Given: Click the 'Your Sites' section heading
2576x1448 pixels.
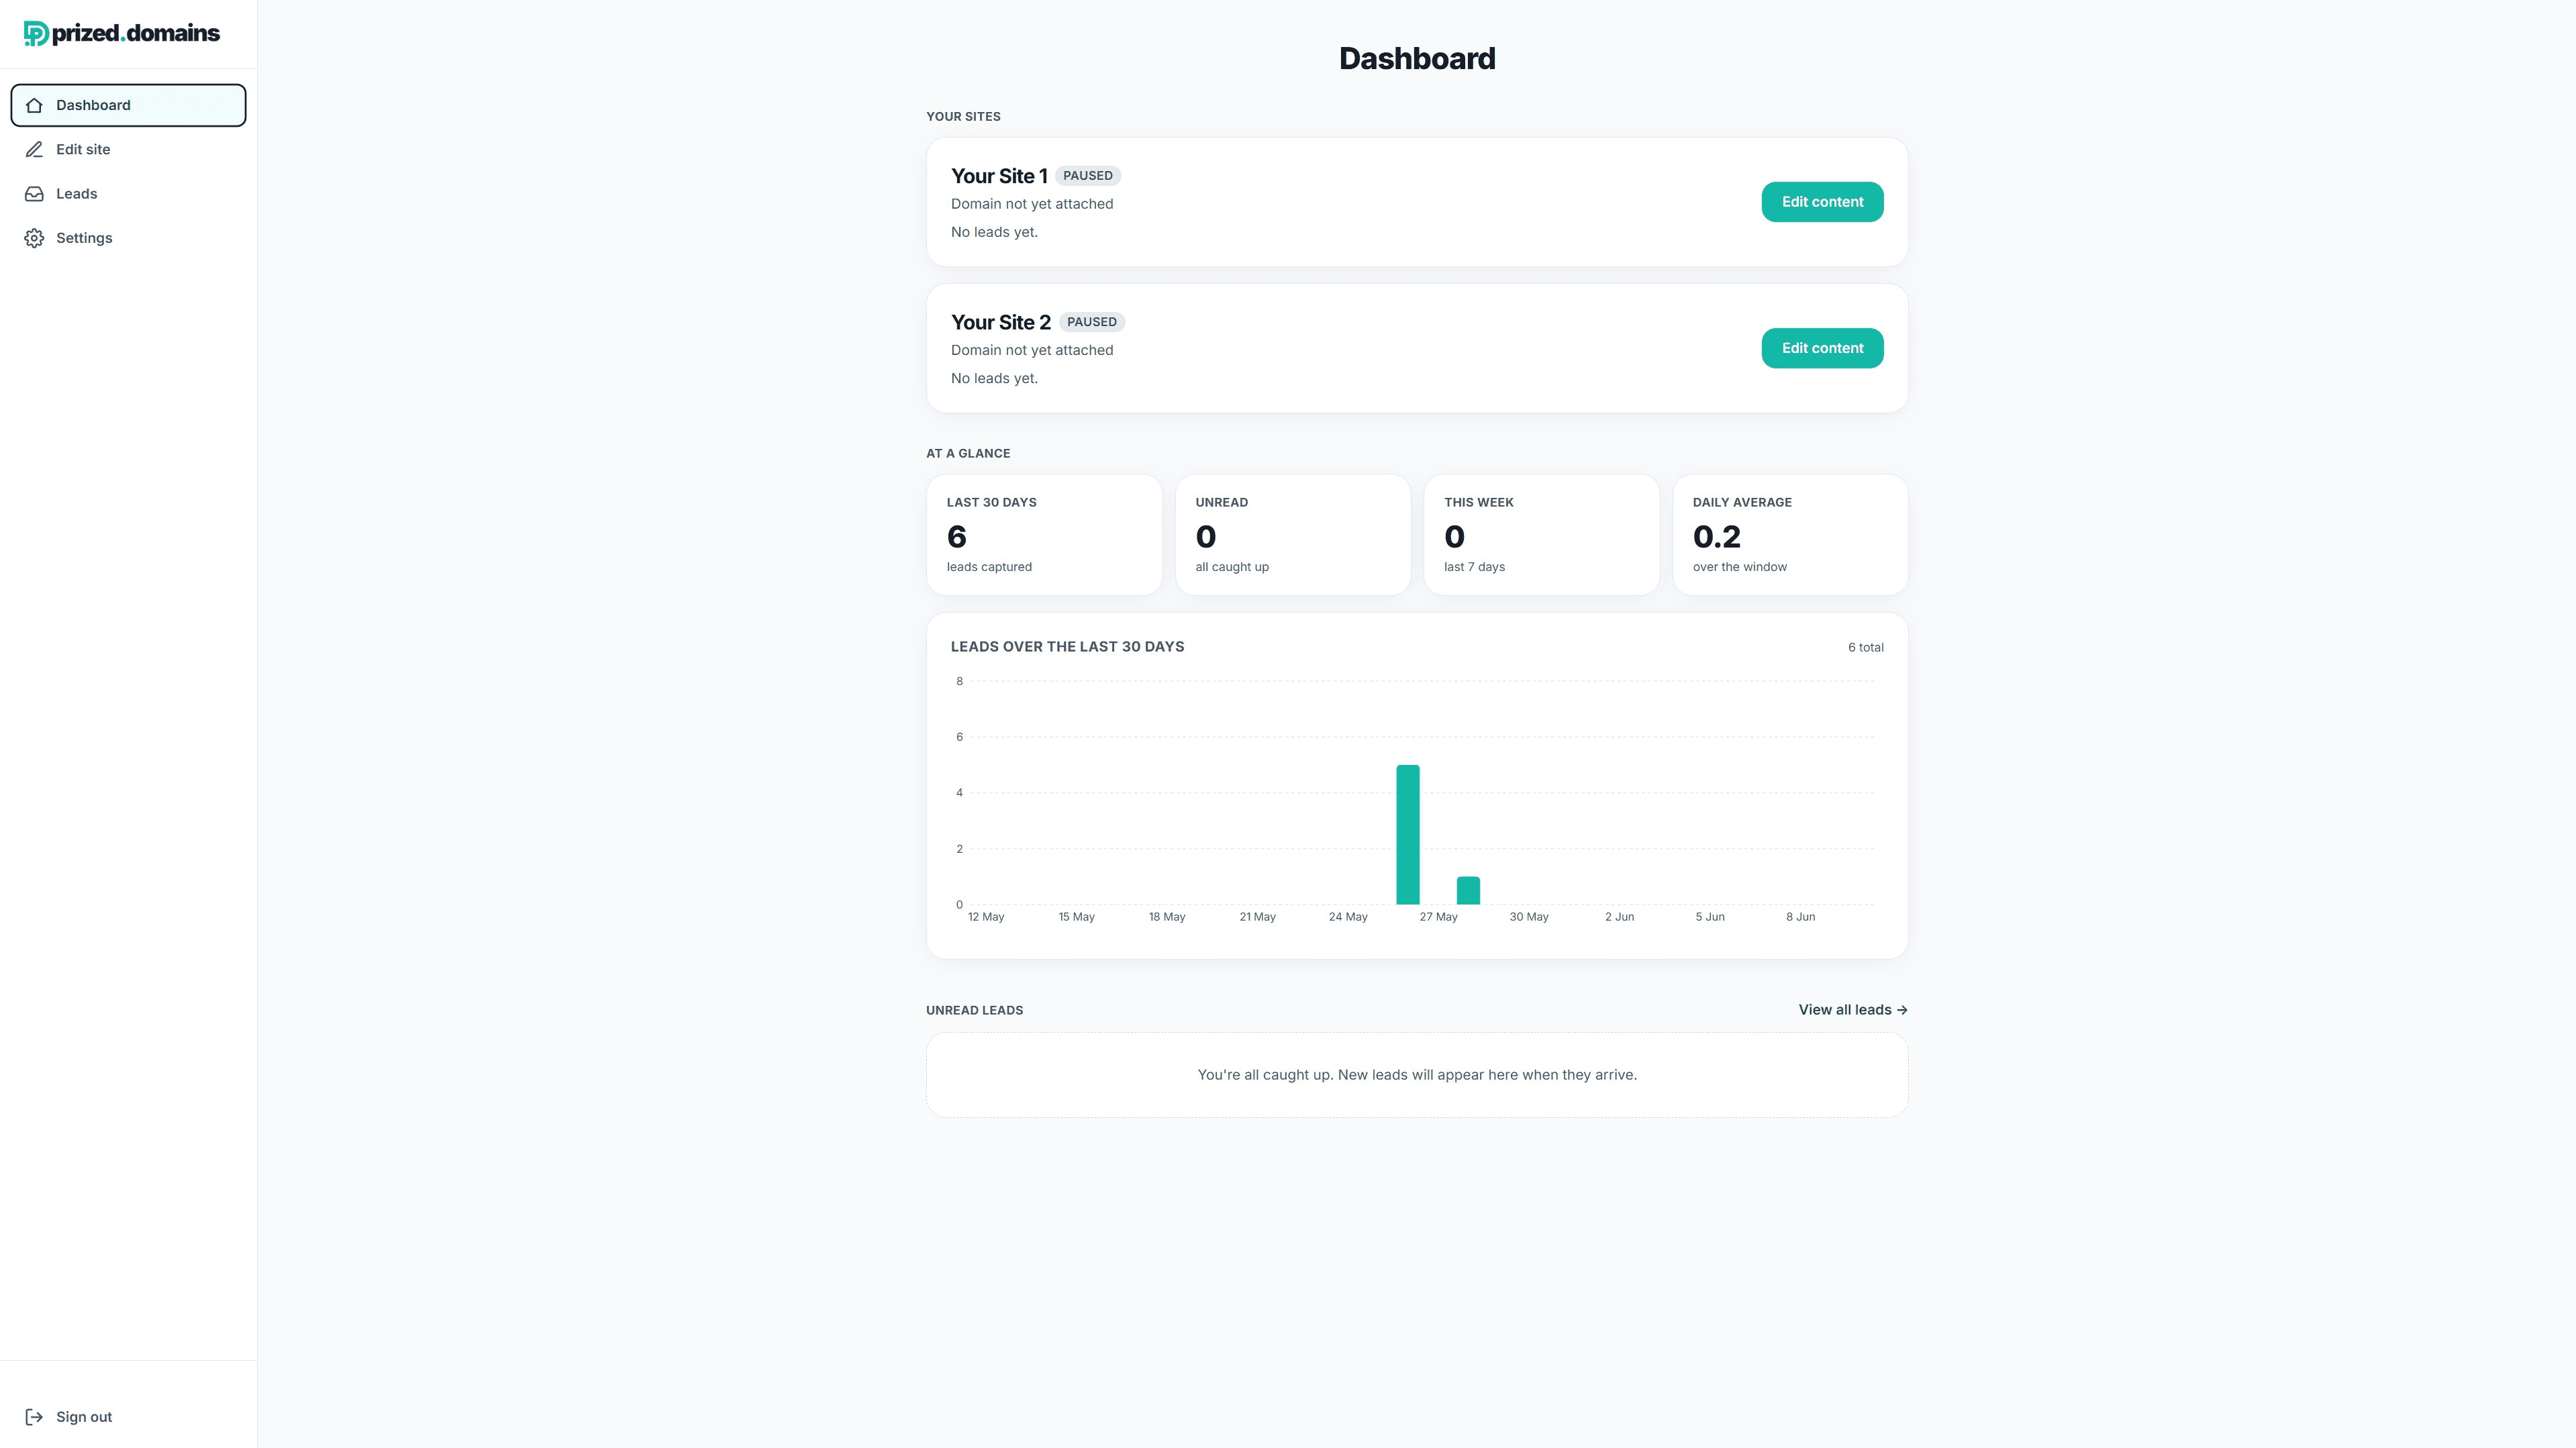Looking at the screenshot, I should click(963, 117).
